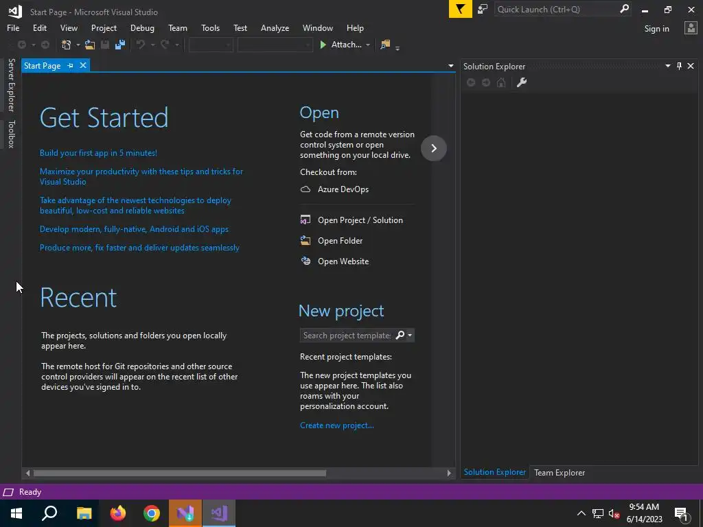
Task: Click the green Start debugging arrow
Action: [x=323, y=45]
